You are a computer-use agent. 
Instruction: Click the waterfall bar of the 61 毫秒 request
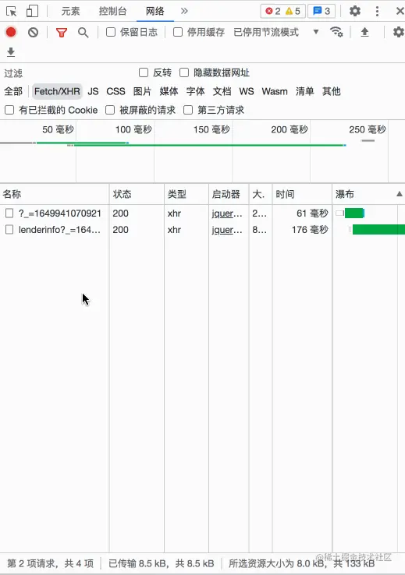click(x=354, y=213)
